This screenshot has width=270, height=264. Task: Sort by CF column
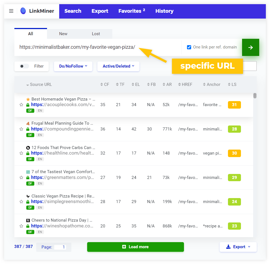point(105,84)
